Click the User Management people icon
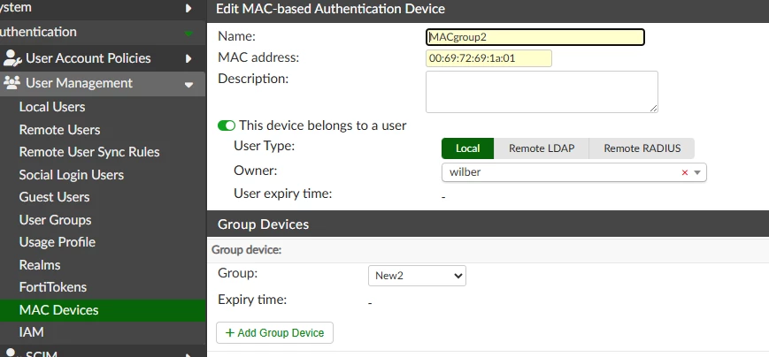The image size is (769, 357). click(12, 82)
